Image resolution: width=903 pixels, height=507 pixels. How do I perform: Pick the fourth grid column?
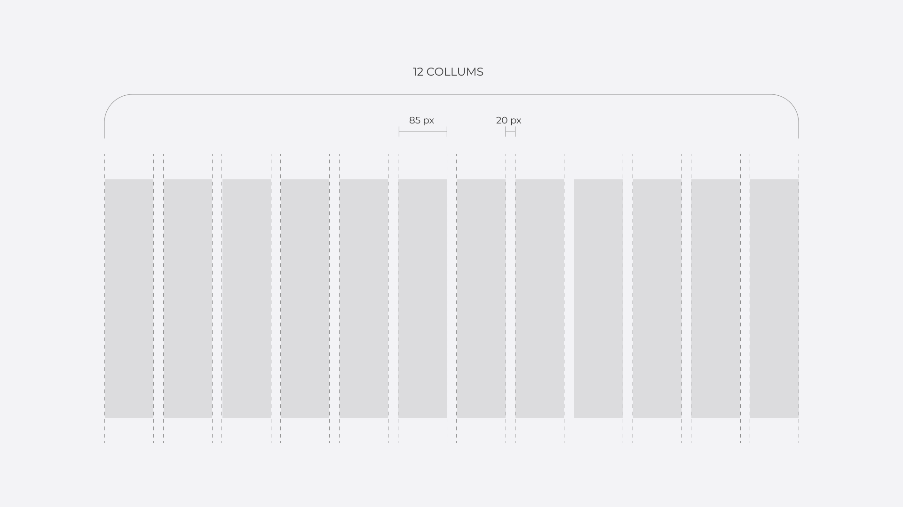pyautogui.click(x=305, y=298)
